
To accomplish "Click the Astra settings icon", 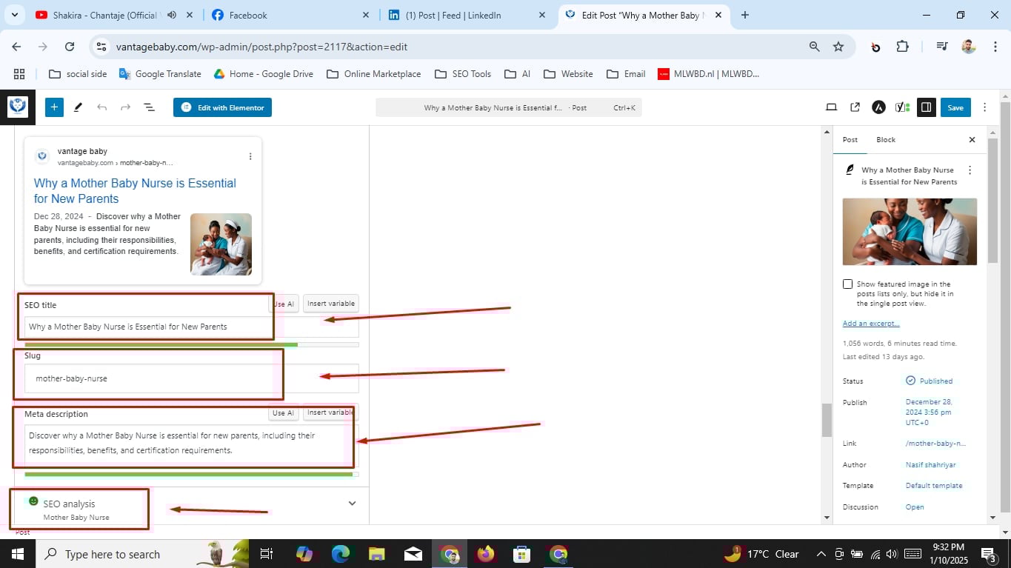I will (x=878, y=107).
